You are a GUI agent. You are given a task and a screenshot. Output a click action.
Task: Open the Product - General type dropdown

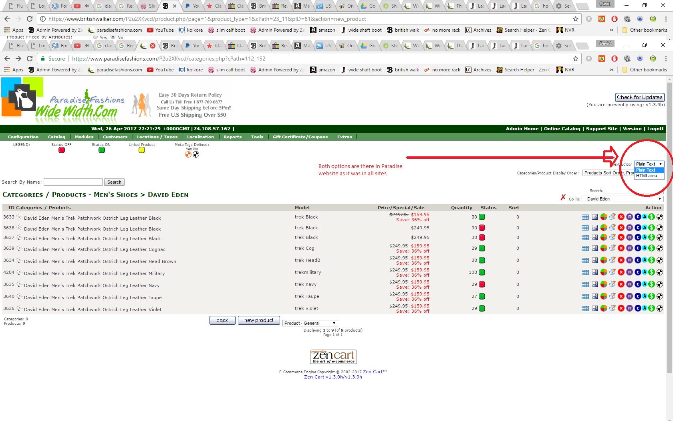pyautogui.click(x=310, y=323)
